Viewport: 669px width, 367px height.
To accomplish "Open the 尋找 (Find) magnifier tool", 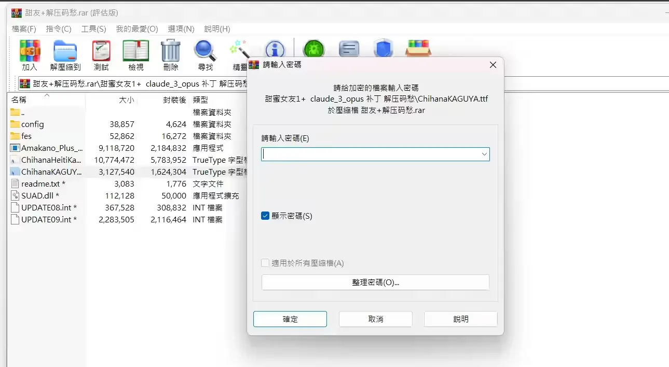I will [206, 51].
